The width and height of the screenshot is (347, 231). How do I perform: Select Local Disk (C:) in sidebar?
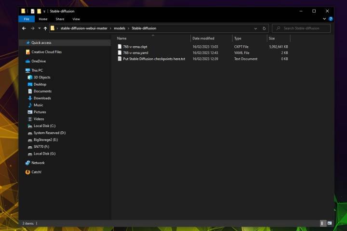coord(44,126)
